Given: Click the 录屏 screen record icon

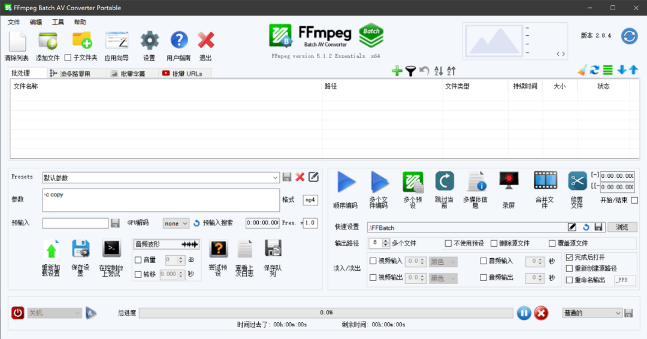Looking at the screenshot, I should pyautogui.click(x=509, y=181).
